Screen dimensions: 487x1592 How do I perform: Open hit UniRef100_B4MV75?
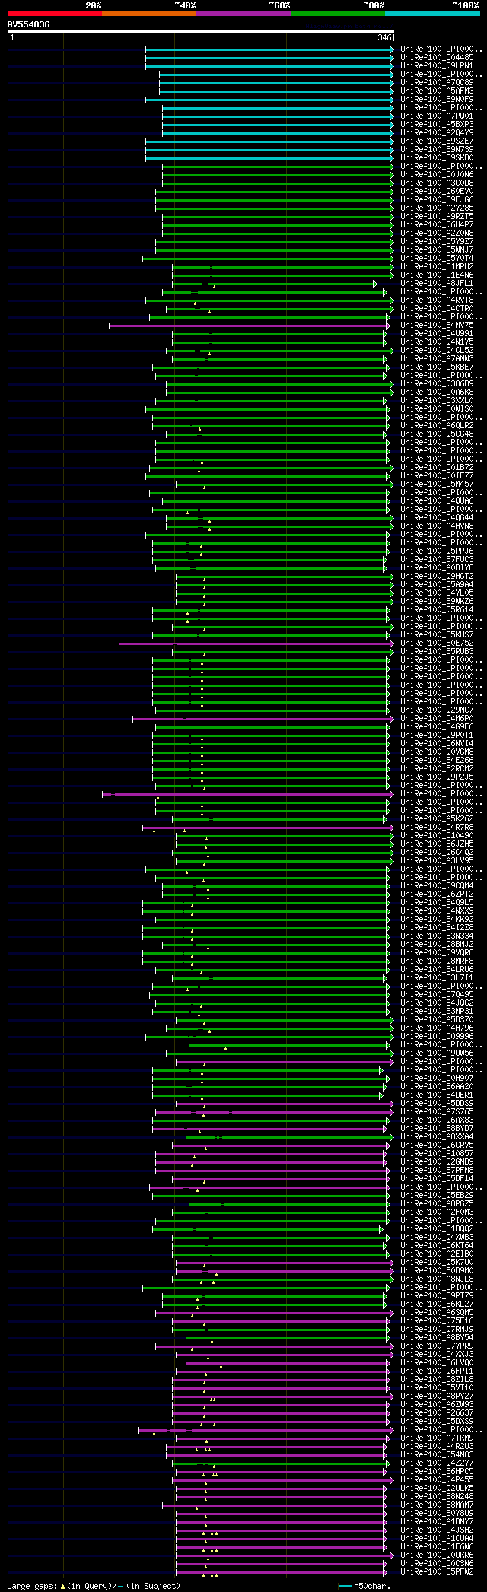(x=437, y=326)
